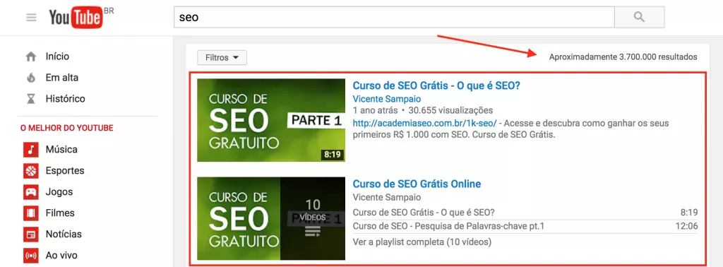Open Histórico in sidebar
The image size is (723, 267).
point(65,99)
